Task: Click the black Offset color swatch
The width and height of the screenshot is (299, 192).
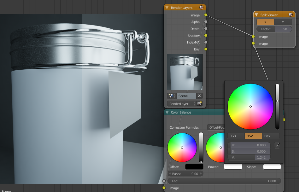Action: [194, 166]
